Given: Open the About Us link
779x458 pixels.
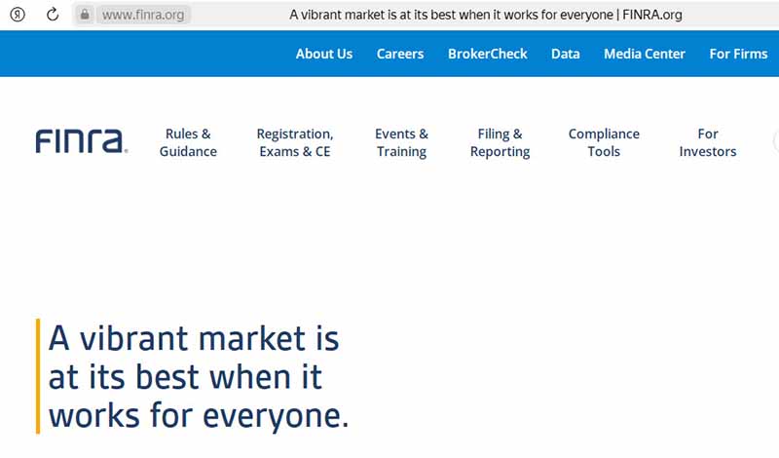Looking at the screenshot, I should [324, 54].
